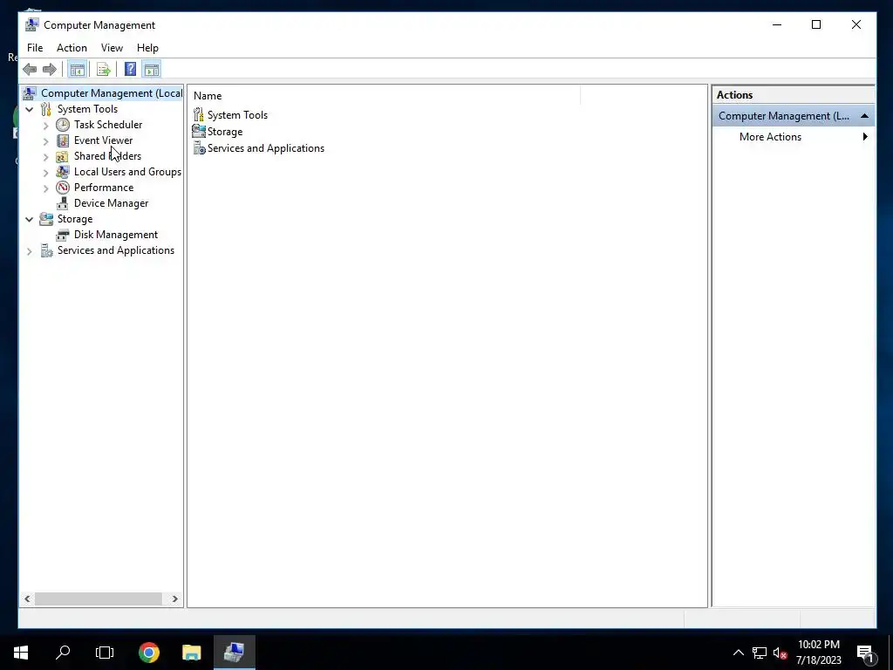Show hidden tray icons chevron
Image resolution: width=893 pixels, height=670 pixels.
click(738, 653)
